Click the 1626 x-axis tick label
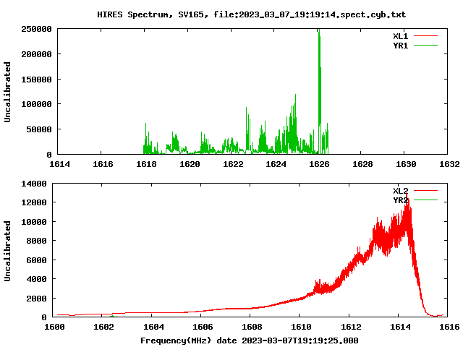Screen dimensions: 463x347 pos(319,164)
